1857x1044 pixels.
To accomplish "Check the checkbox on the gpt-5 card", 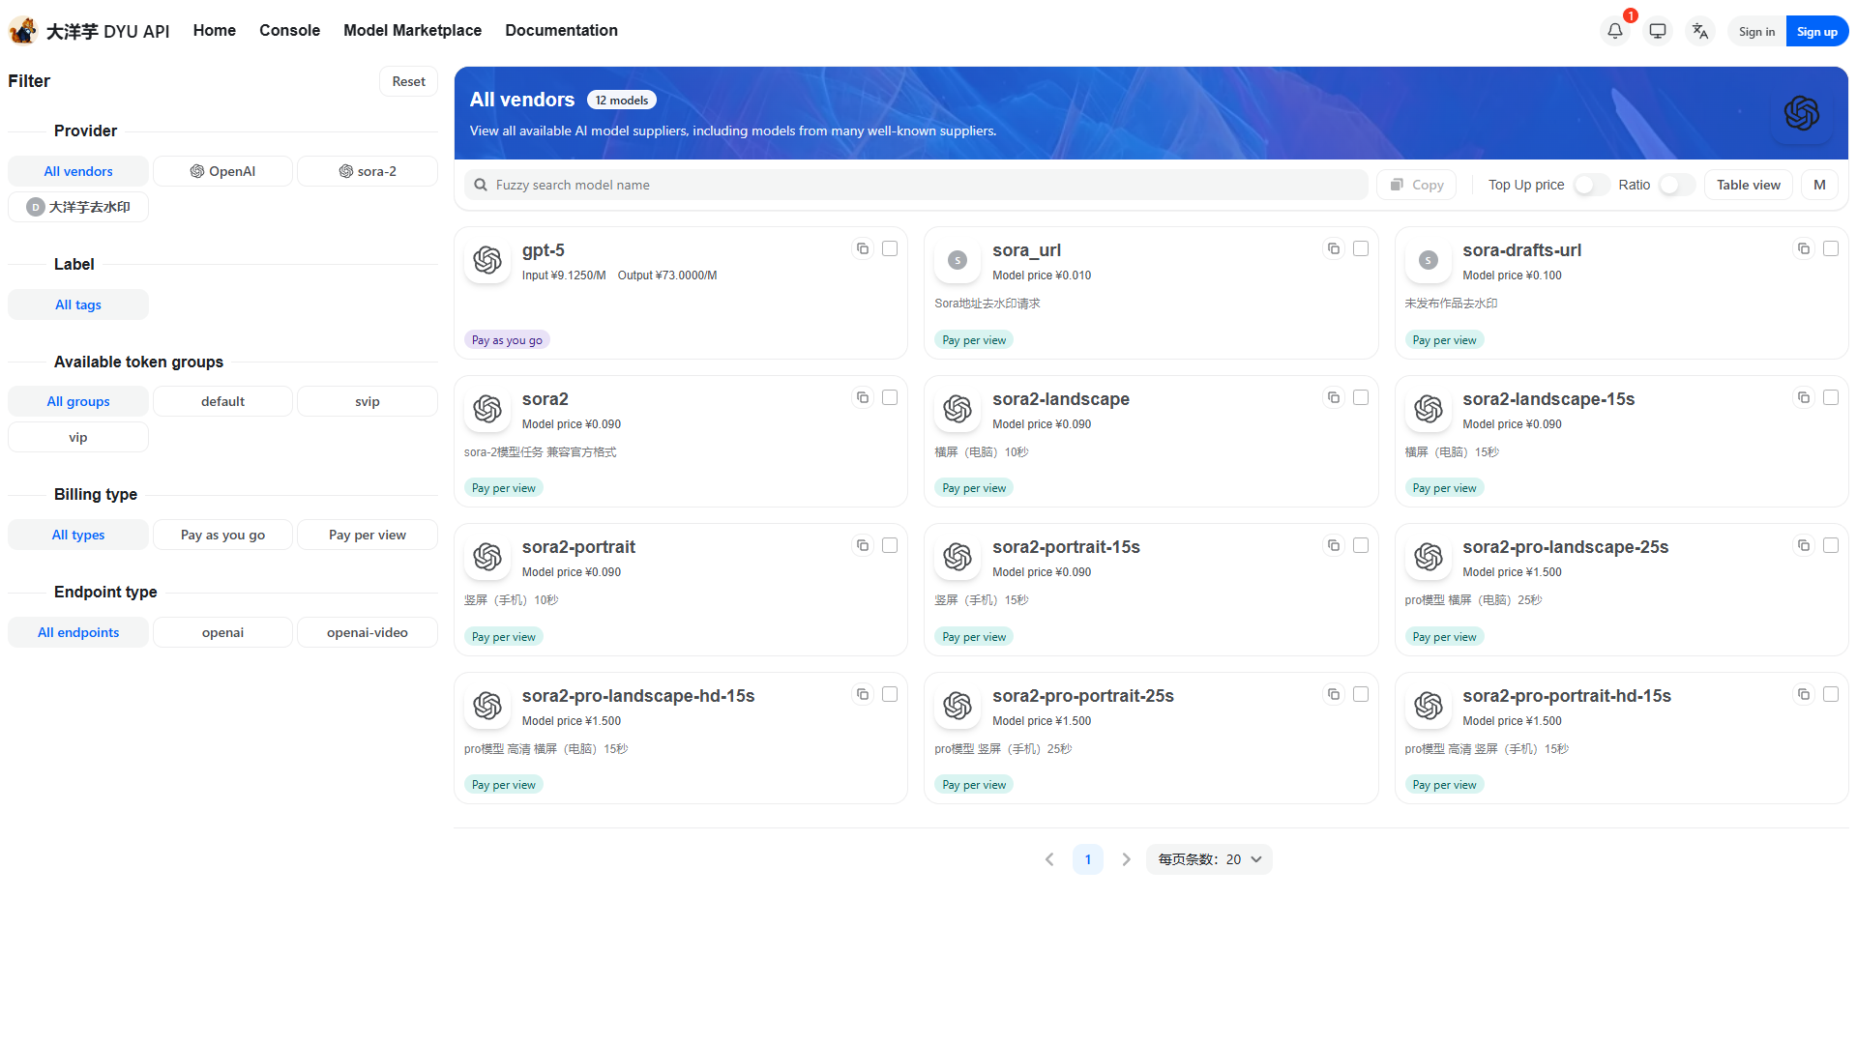I will click(890, 248).
